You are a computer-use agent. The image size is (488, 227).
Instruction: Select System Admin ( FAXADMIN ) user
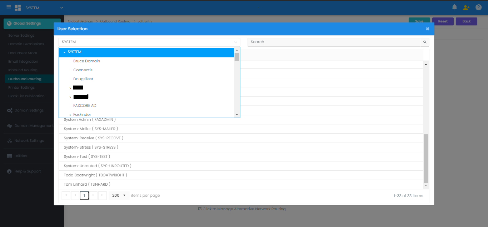[241, 120]
